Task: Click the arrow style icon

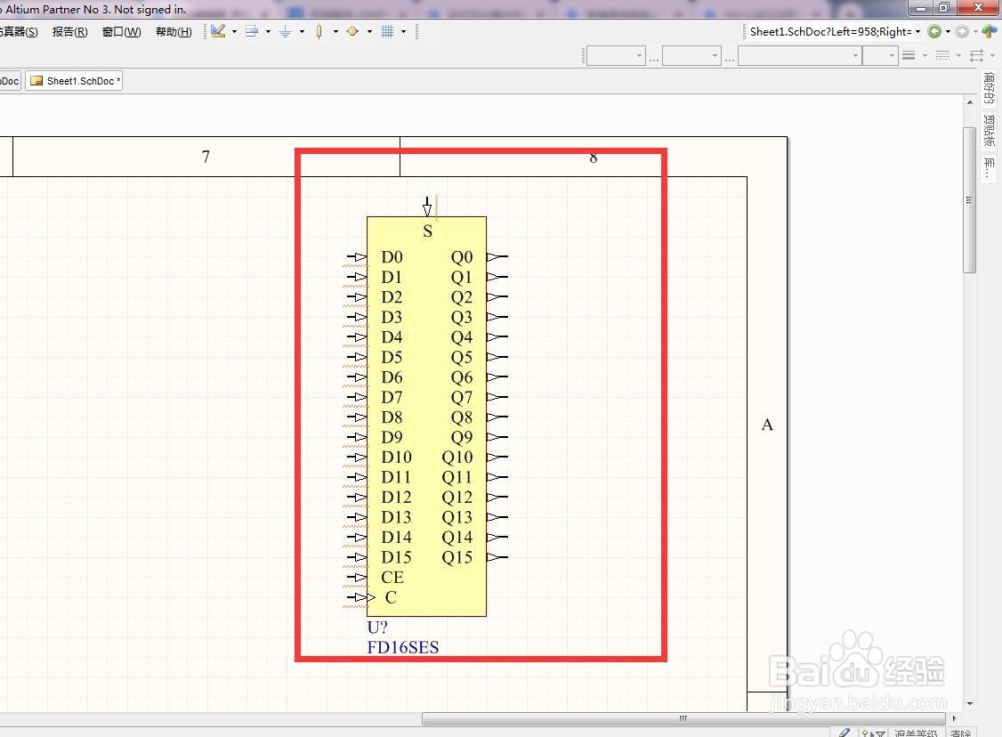Action: pos(976,55)
